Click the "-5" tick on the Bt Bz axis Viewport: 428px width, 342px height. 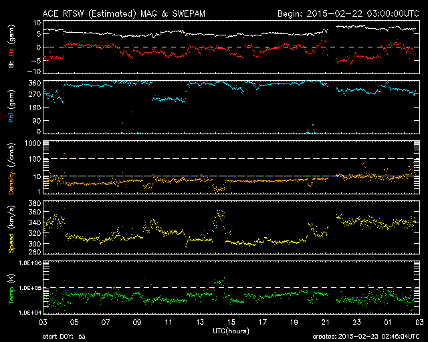tap(36, 60)
